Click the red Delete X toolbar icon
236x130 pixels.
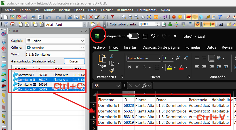(x=91, y=17)
